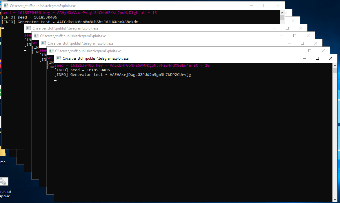Click the icon of the window just in front of the 'at = 15' window
This screenshot has width=340, height=203.
[x=28, y=28]
